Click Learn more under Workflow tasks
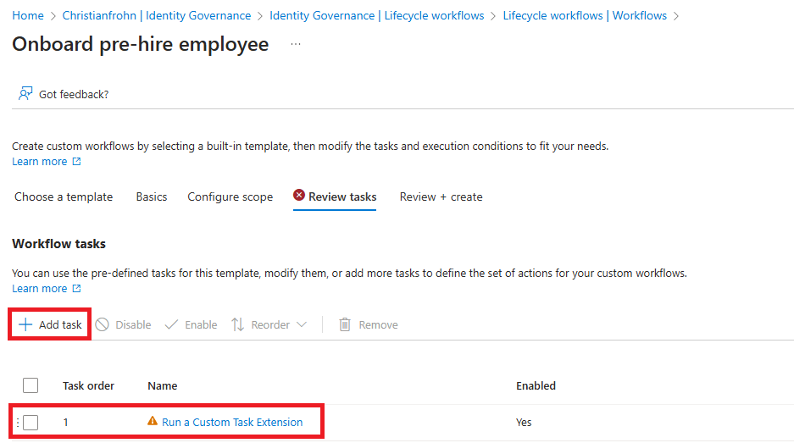The width and height of the screenshot is (794, 443). [x=40, y=289]
